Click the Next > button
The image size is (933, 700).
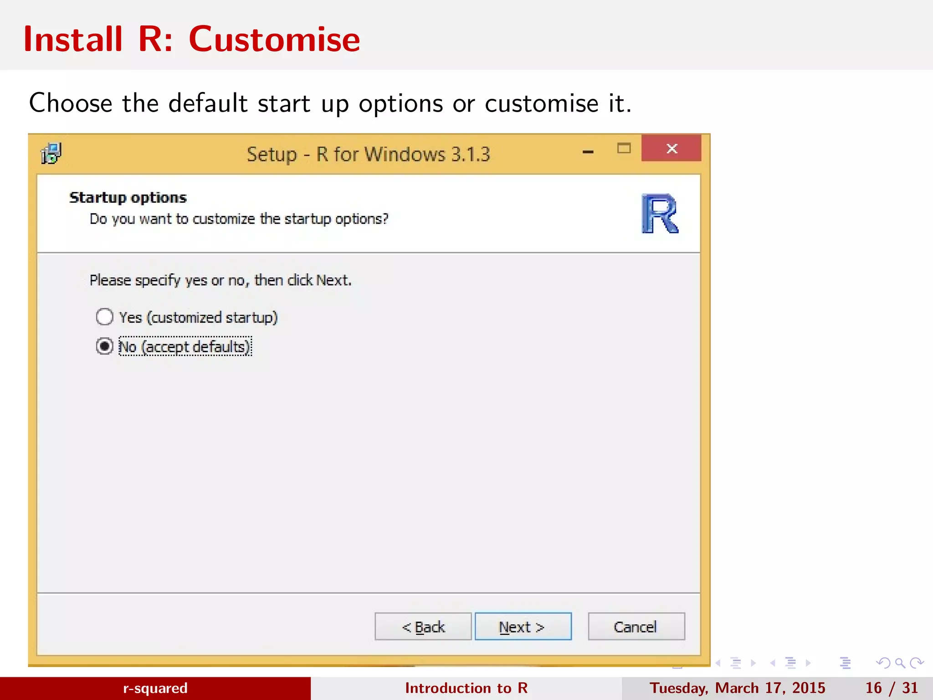click(523, 627)
